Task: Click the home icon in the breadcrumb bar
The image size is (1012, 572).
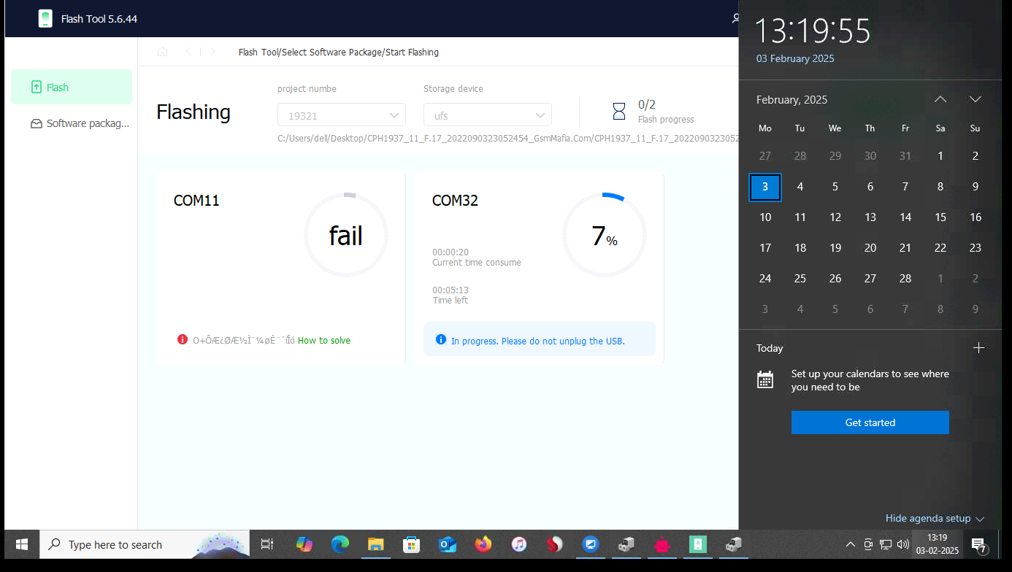Action: pos(162,52)
